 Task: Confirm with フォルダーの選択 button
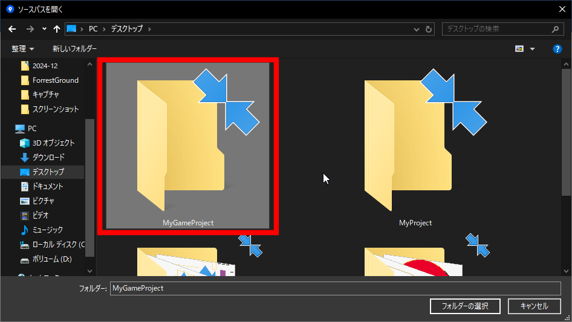[x=465, y=306]
